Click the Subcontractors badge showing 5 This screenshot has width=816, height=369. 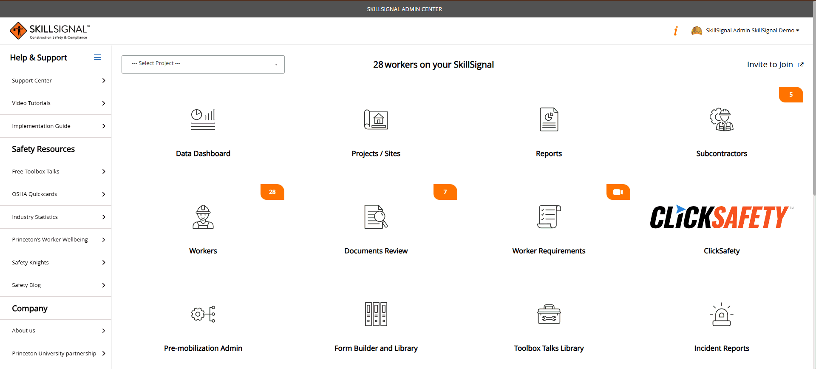point(791,95)
